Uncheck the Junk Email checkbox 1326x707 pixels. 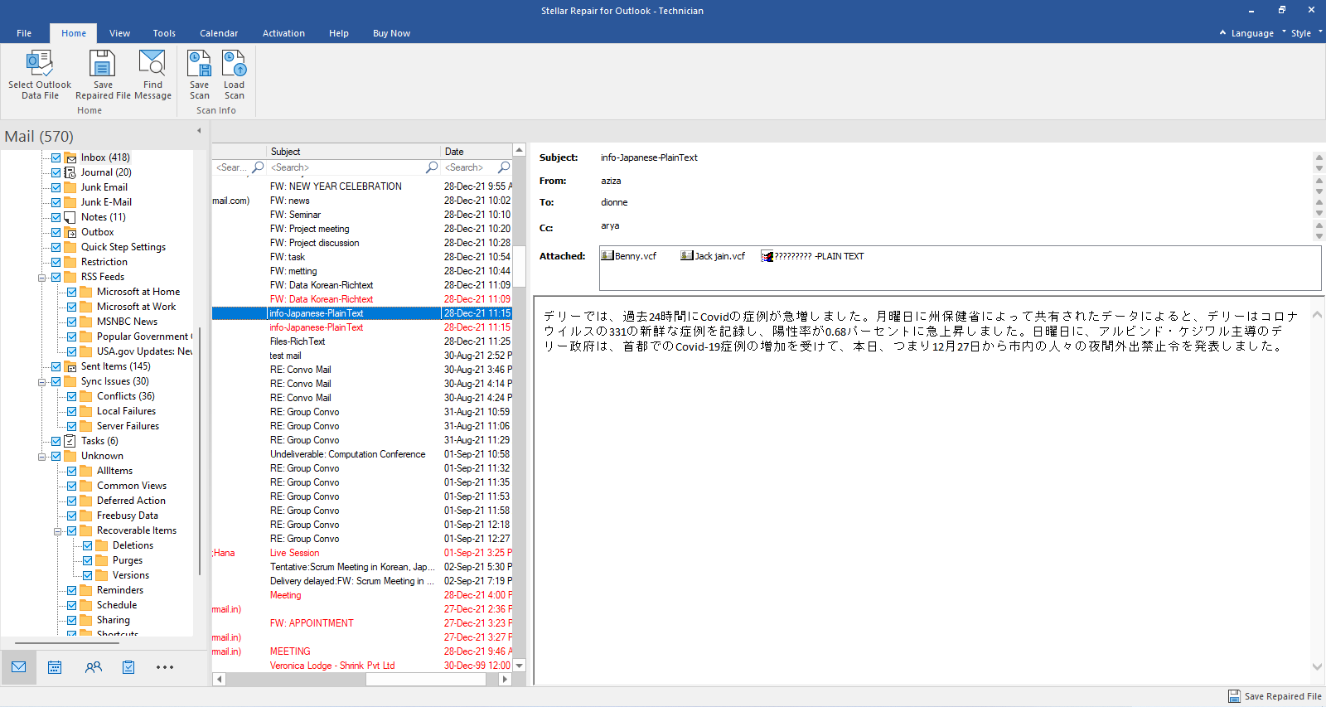[56, 187]
